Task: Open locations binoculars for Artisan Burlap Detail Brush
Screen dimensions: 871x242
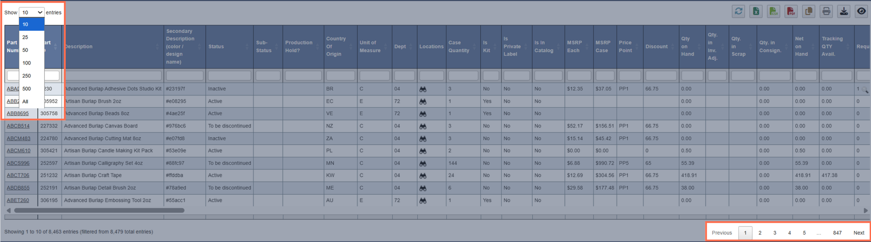Action: [x=423, y=188]
